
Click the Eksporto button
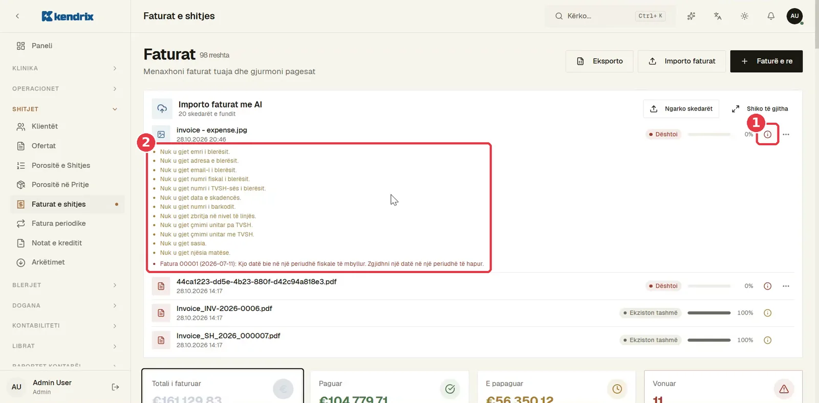tap(599, 61)
